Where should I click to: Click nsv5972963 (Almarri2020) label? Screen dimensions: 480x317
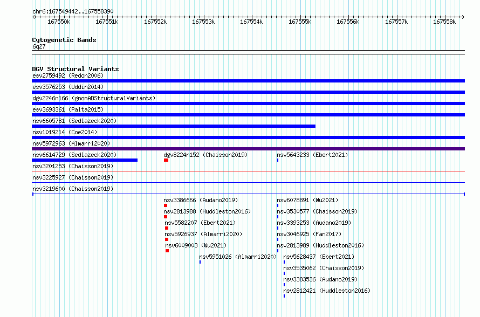(71, 143)
